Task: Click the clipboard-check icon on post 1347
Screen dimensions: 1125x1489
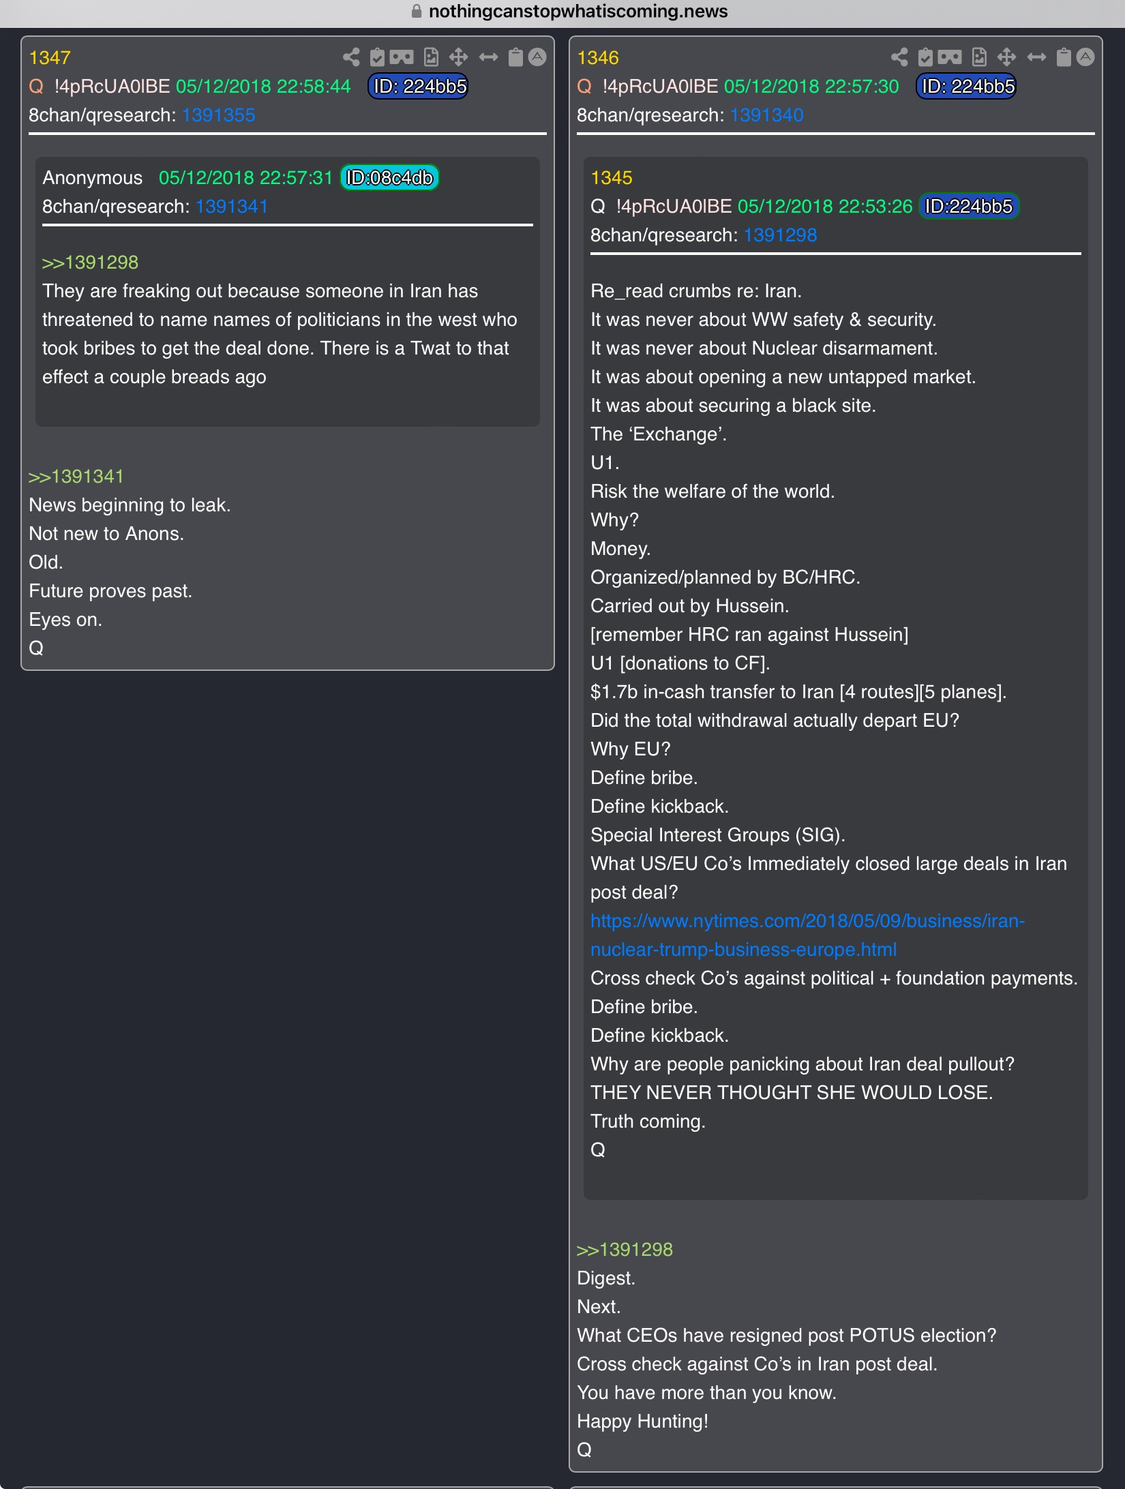Action: pyautogui.click(x=377, y=57)
